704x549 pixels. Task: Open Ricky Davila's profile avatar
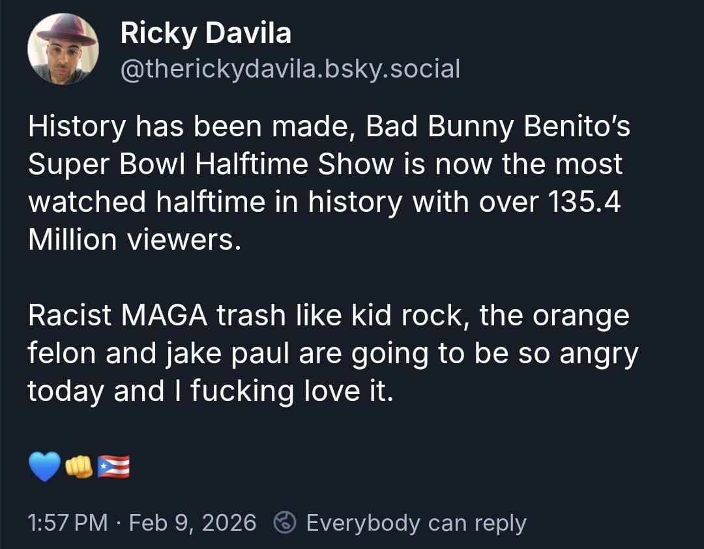63,50
